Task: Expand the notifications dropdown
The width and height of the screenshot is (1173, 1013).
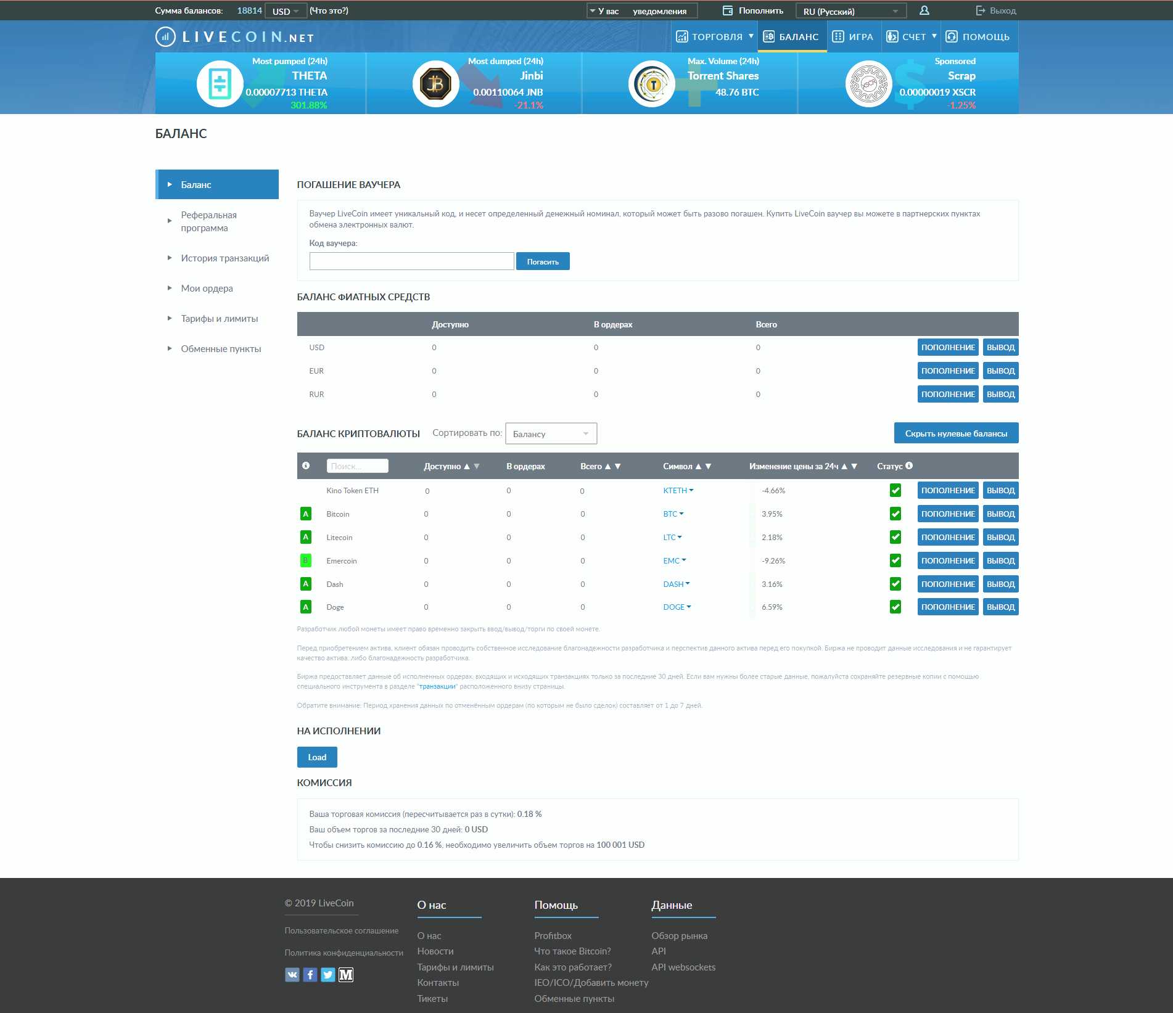Action: pyautogui.click(x=641, y=11)
